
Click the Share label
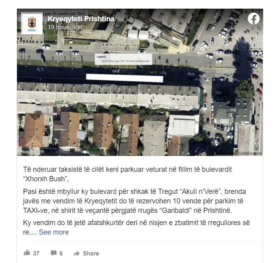click(91, 254)
